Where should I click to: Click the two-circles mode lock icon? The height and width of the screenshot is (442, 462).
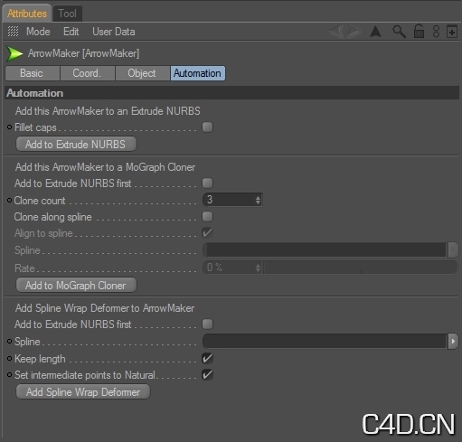(x=436, y=32)
